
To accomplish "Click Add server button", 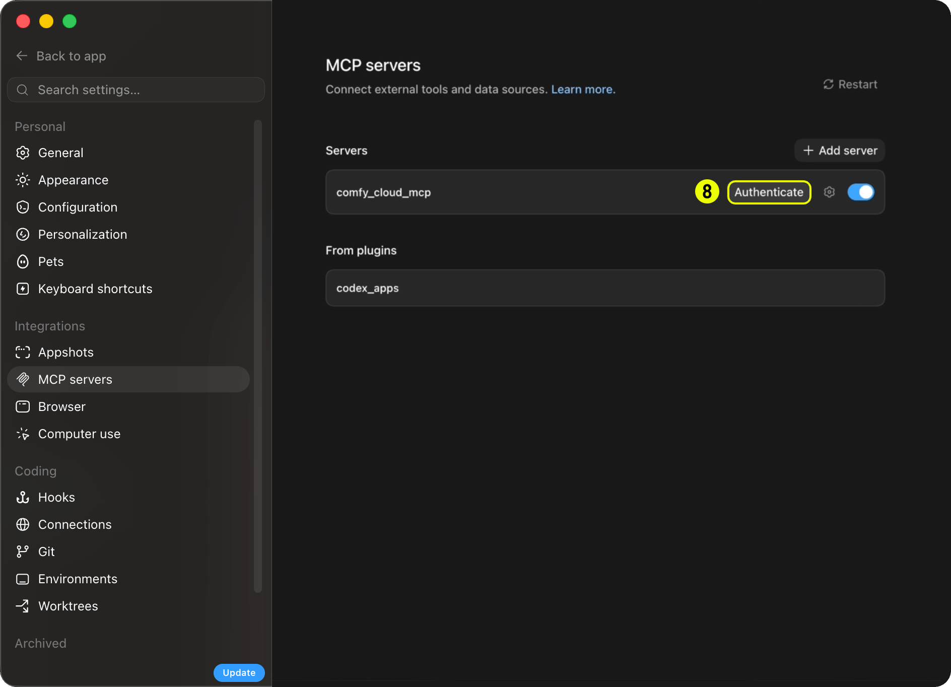I will [x=840, y=151].
